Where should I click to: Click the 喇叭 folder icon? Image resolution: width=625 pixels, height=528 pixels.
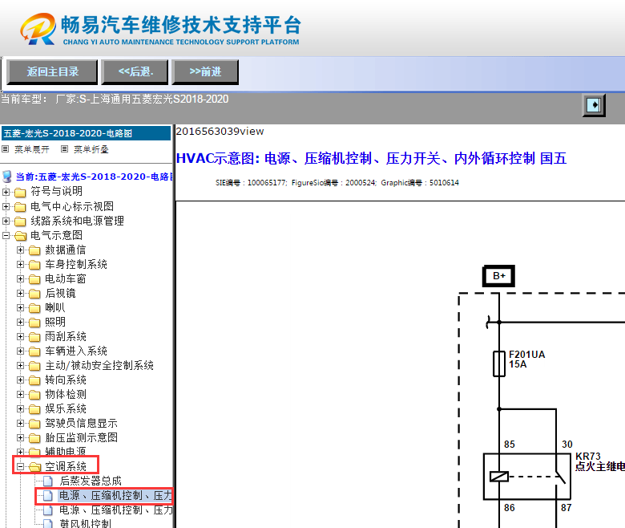pyautogui.click(x=34, y=308)
